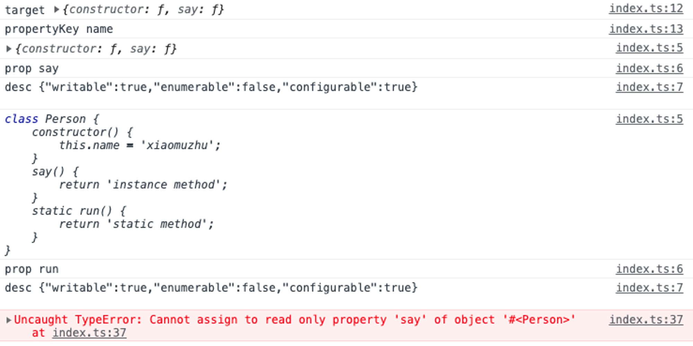The image size is (693, 346).
Task: Expand the target object disclosure triangle
Action: tap(56, 9)
